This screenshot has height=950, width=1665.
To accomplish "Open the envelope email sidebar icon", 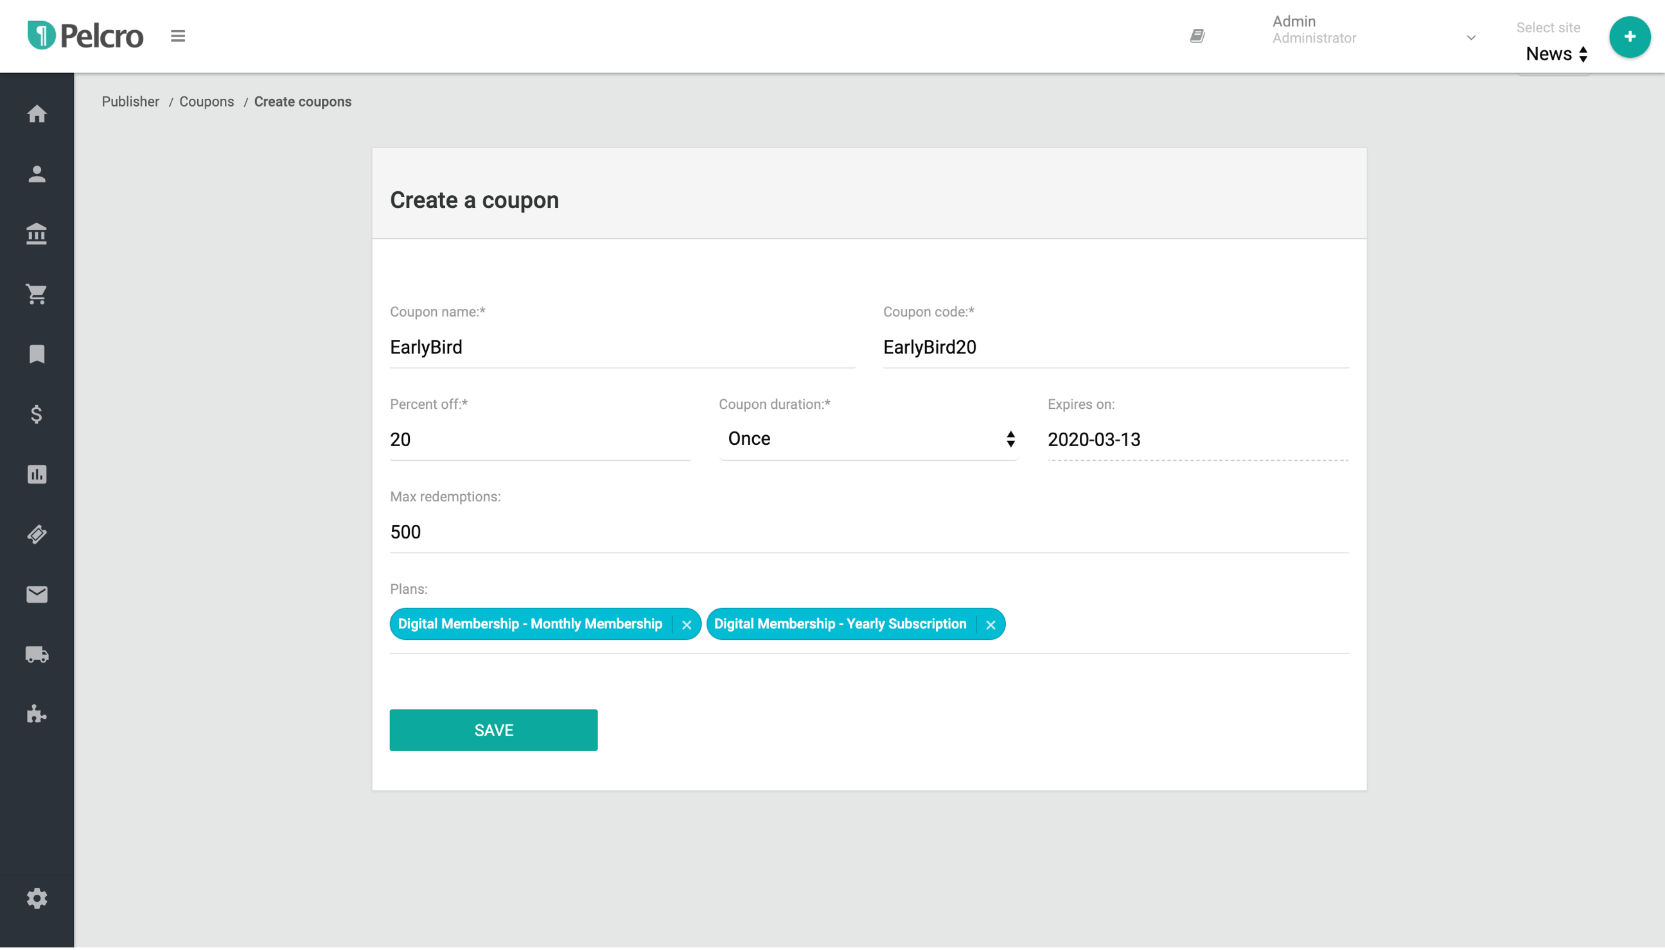I will pyautogui.click(x=37, y=594).
